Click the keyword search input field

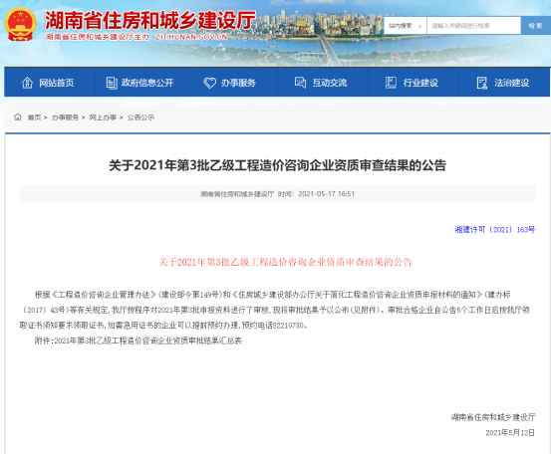tap(473, 26)
